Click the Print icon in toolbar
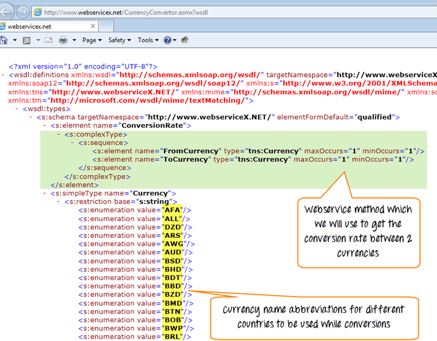 pos(63,40)
